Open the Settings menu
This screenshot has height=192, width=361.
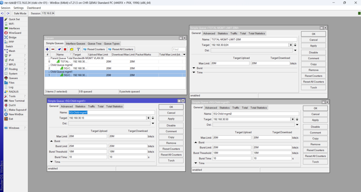tap(19, 8)
